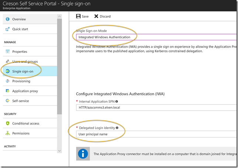Go to Properties in the Manage section
This screenshot has width=238, height=168.
30,52
